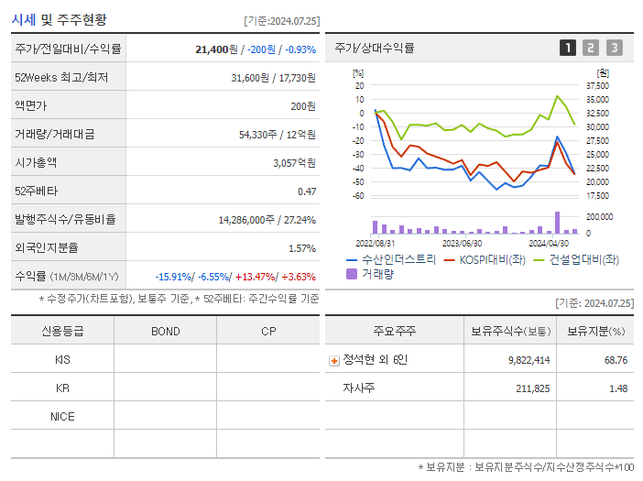Select shares issued 14,286,000주 / 27.24%
The height and width of the screenshot is (481, 643).
[x=267, y=220]
